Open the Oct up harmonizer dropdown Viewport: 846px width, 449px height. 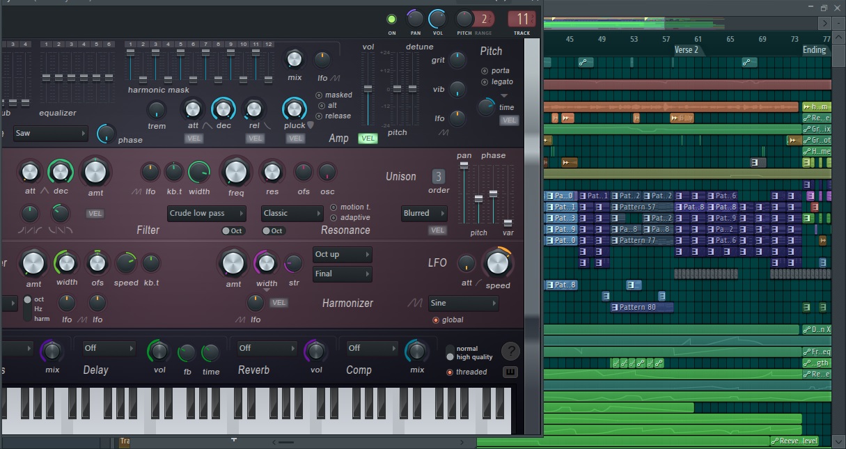click(x=342, y=254)
